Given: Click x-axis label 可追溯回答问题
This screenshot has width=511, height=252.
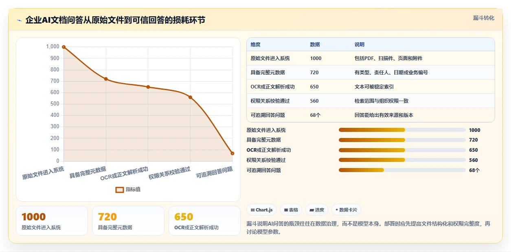Looking at the screenshot, I should 215,172.
